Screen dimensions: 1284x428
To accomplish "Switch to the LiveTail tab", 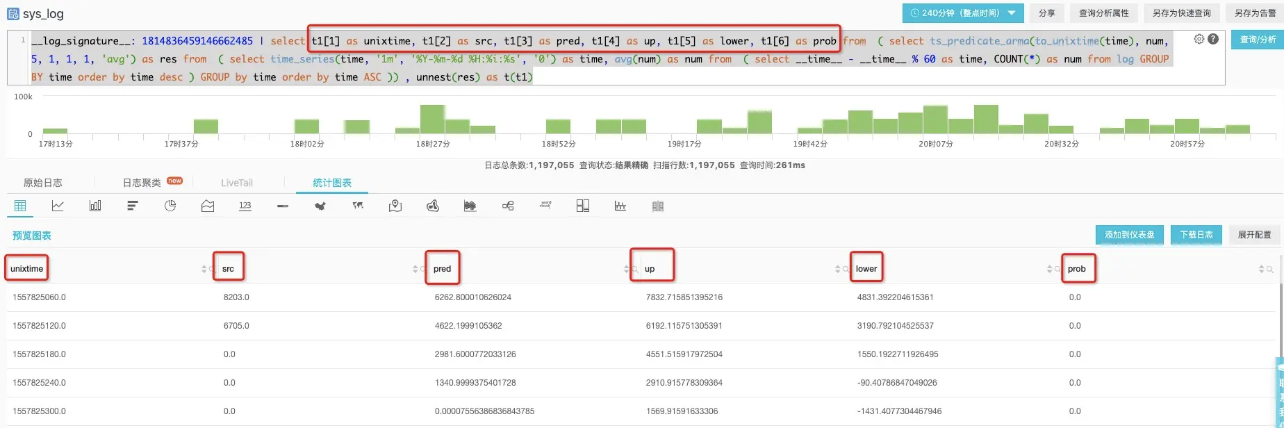I will tap(237, 183).
